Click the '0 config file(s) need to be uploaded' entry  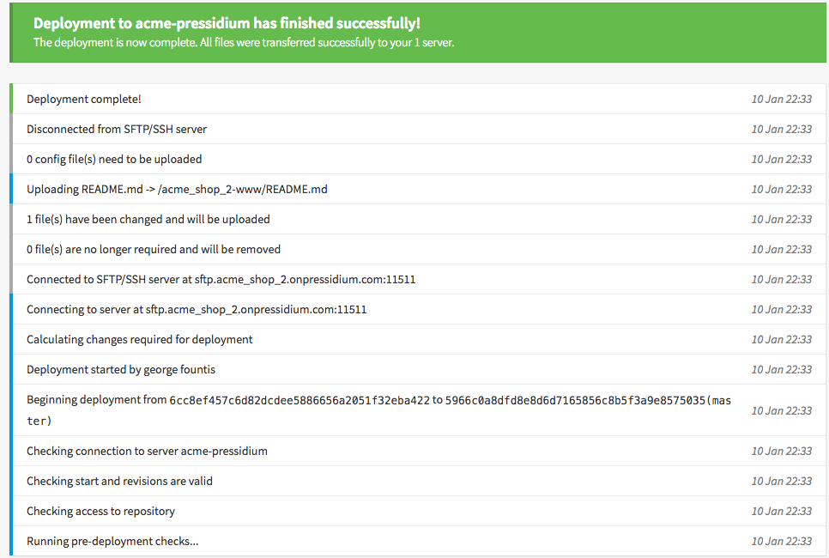point(418,159)
